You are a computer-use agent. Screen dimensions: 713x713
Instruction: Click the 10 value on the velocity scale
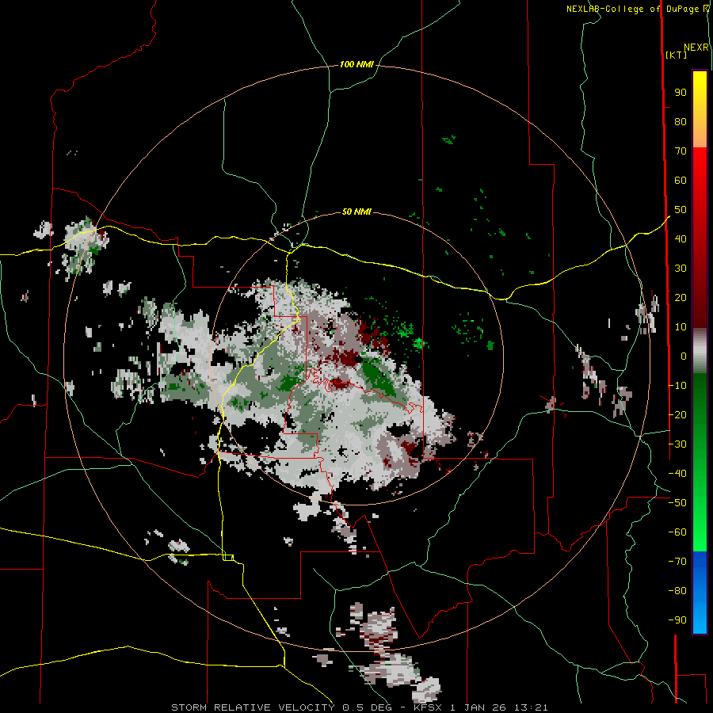click(681, 327)
